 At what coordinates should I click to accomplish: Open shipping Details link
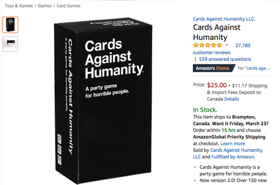coord(231,99)
